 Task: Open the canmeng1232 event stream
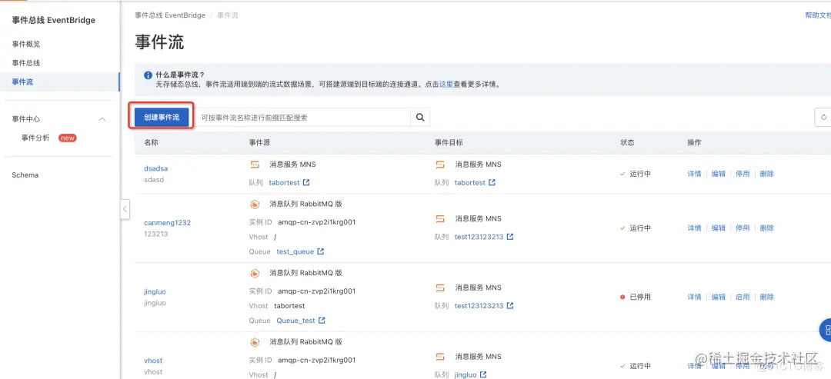pos(168,223)
